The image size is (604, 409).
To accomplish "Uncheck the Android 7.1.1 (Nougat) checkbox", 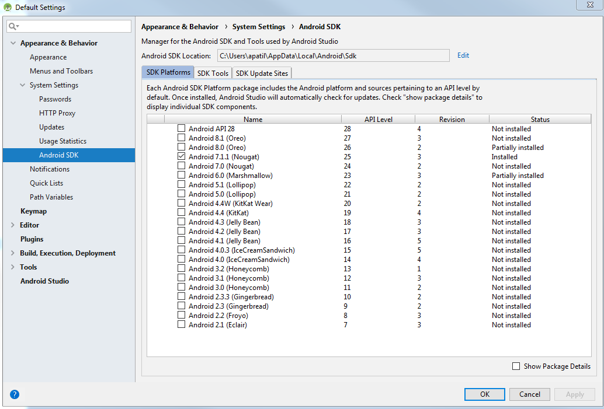I will [181, 156].
